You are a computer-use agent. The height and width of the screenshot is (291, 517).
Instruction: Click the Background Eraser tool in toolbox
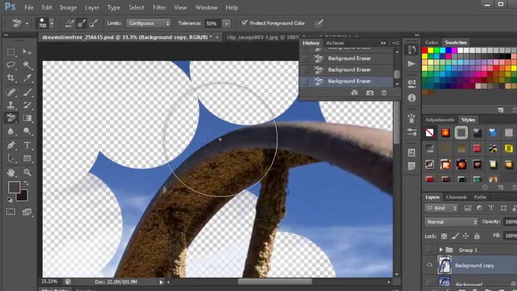tap(11, 118)
